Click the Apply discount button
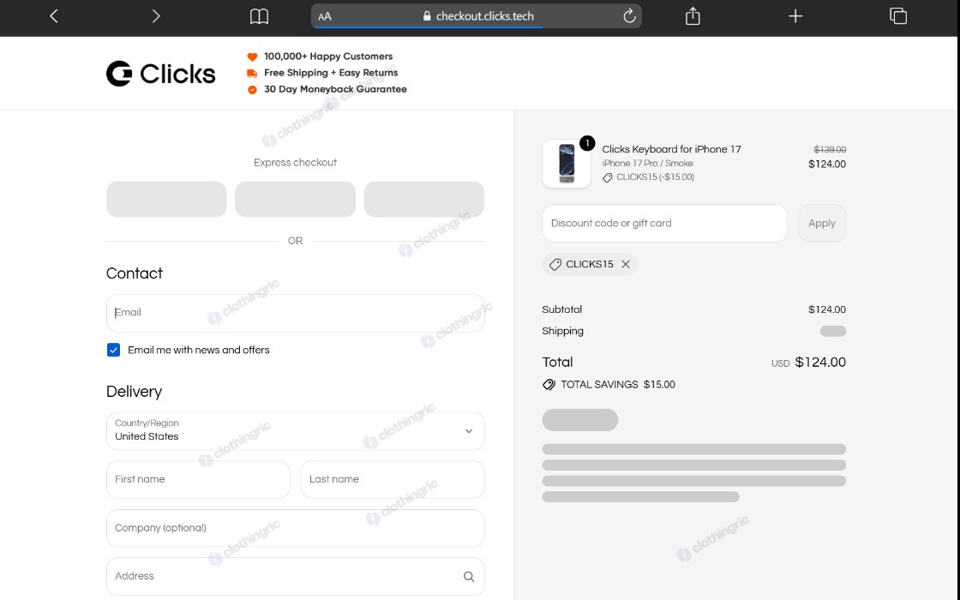960x600 pixels. click(x=822, y=224)
